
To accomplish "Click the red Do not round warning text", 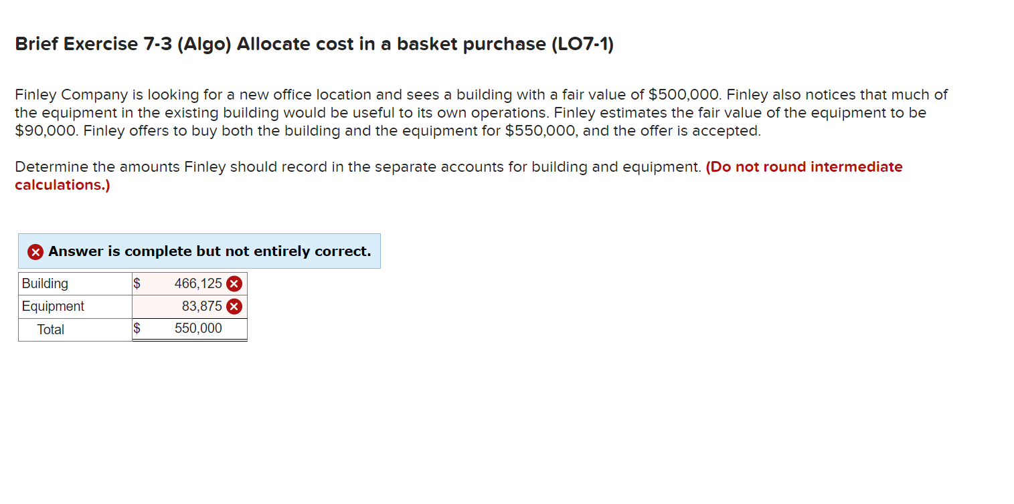I will 803,166.
